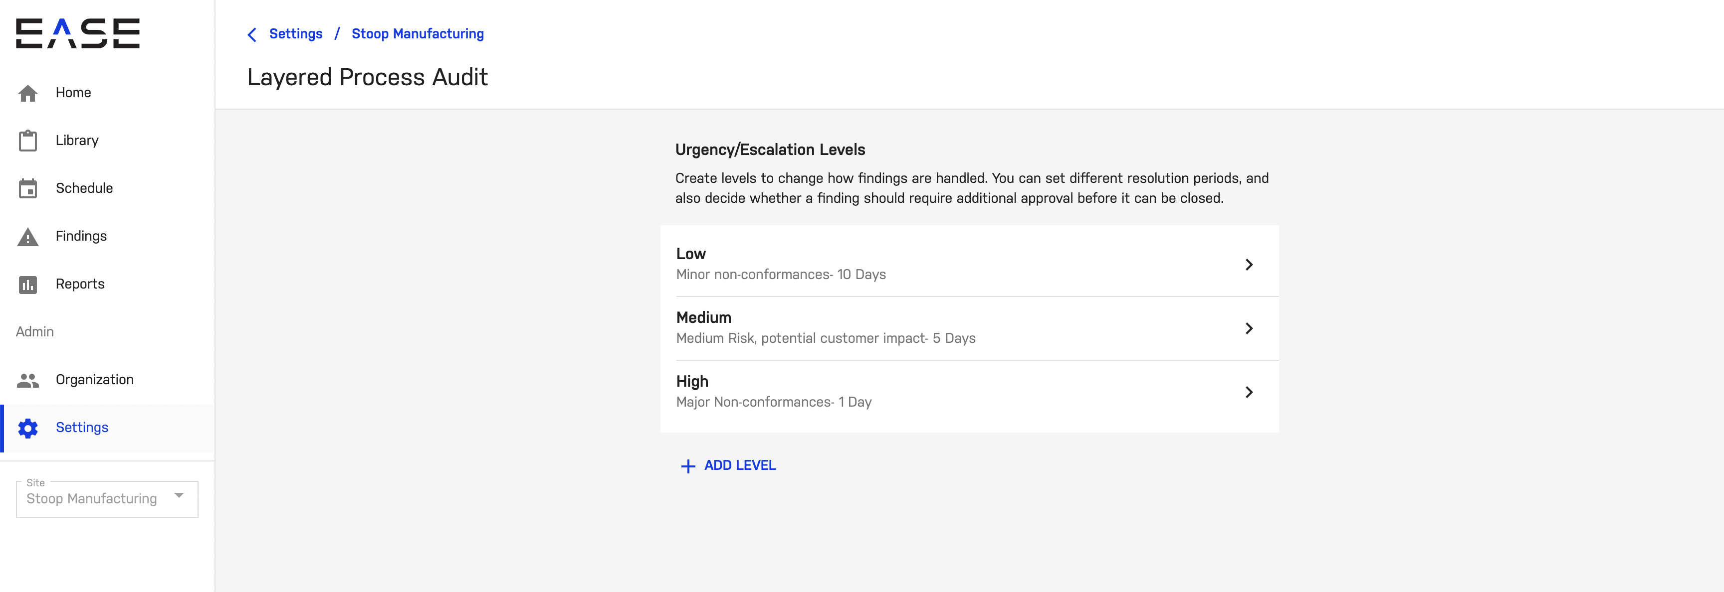Click the Findings warning triangle icon
This screenshot has width=1724, height=592.
pos(27,237)
